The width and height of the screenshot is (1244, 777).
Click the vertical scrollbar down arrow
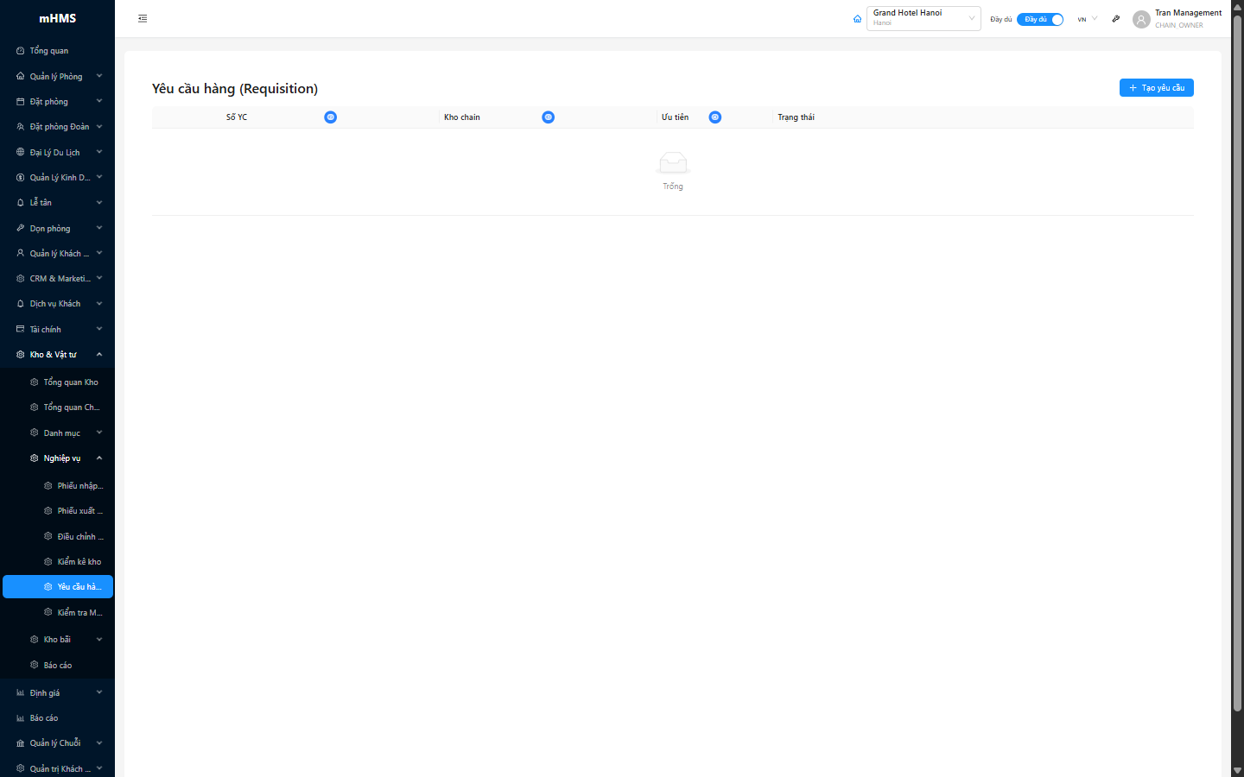pos(1237,770)
